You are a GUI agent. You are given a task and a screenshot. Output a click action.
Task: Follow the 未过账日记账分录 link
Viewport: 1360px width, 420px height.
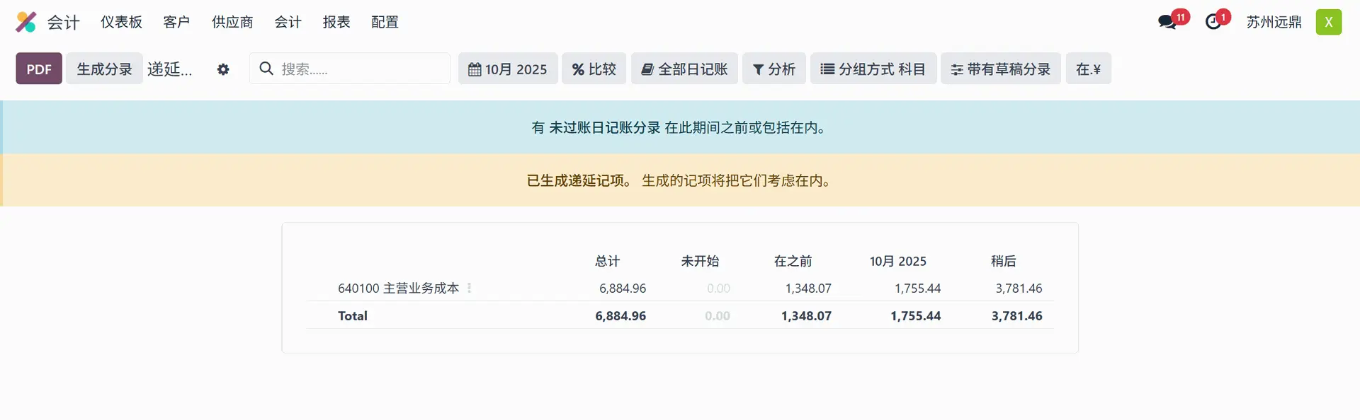tap(604, 127)
